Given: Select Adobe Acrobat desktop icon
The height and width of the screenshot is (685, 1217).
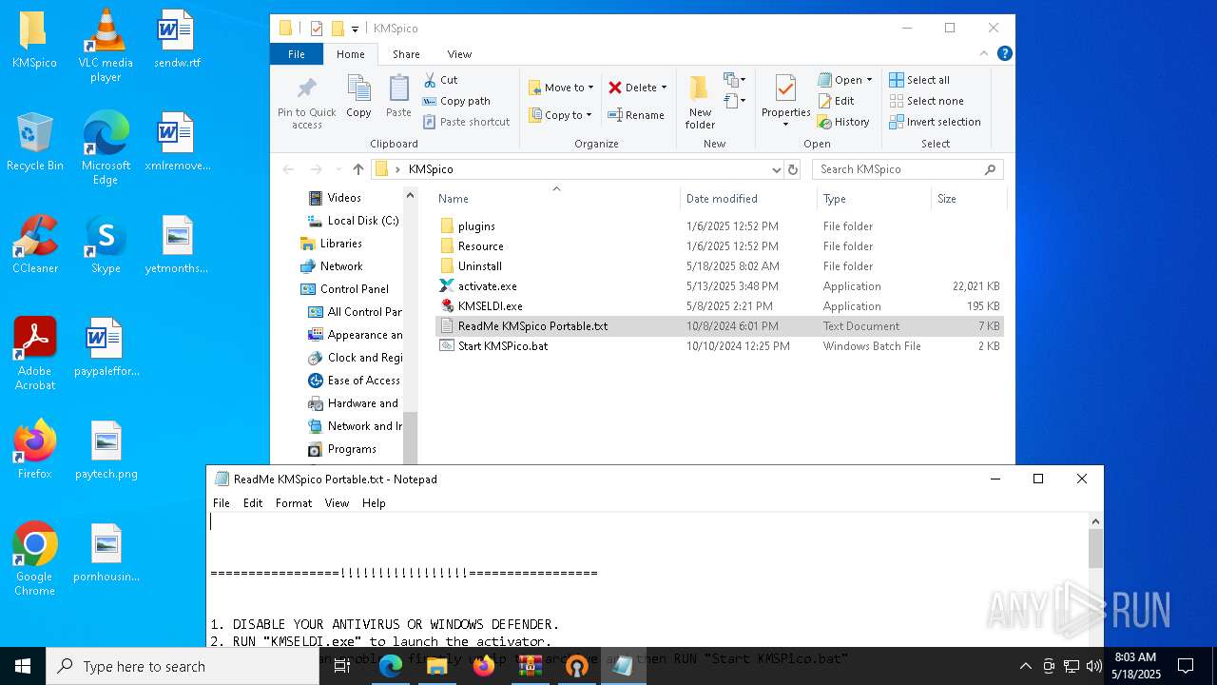Looking at the screenshot, I should click(x=34, y=354).
